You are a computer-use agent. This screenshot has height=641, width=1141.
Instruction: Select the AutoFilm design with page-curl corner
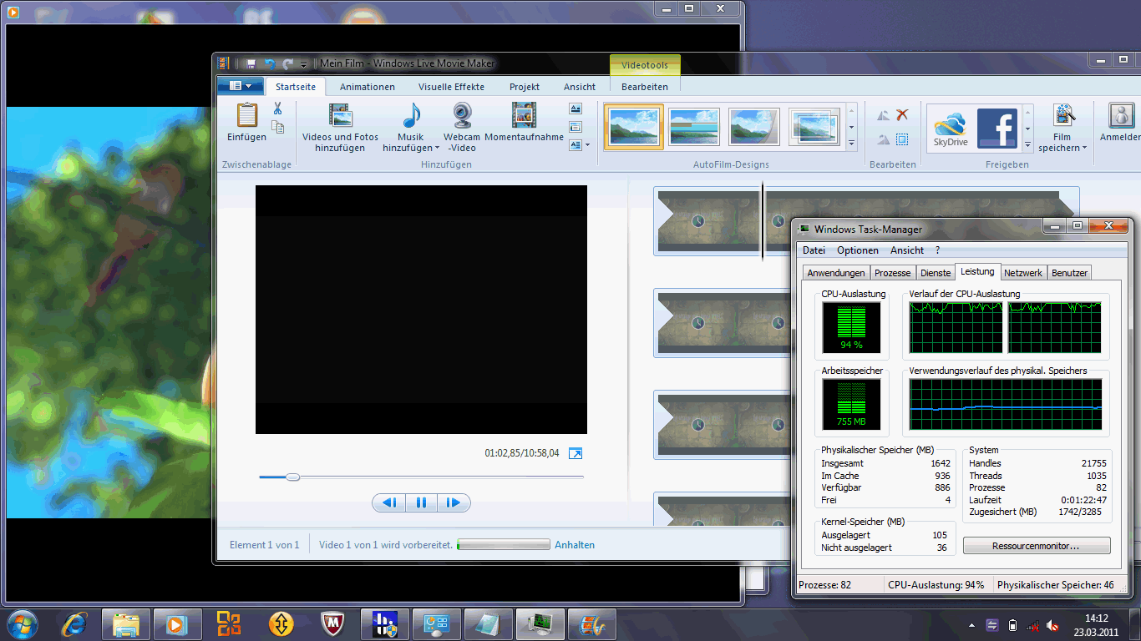coord(754,127)
